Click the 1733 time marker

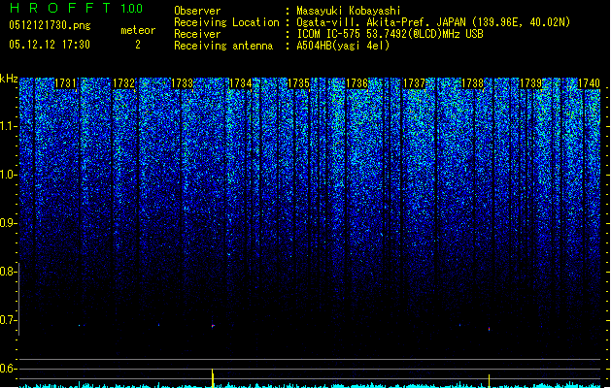pos(182,83)
